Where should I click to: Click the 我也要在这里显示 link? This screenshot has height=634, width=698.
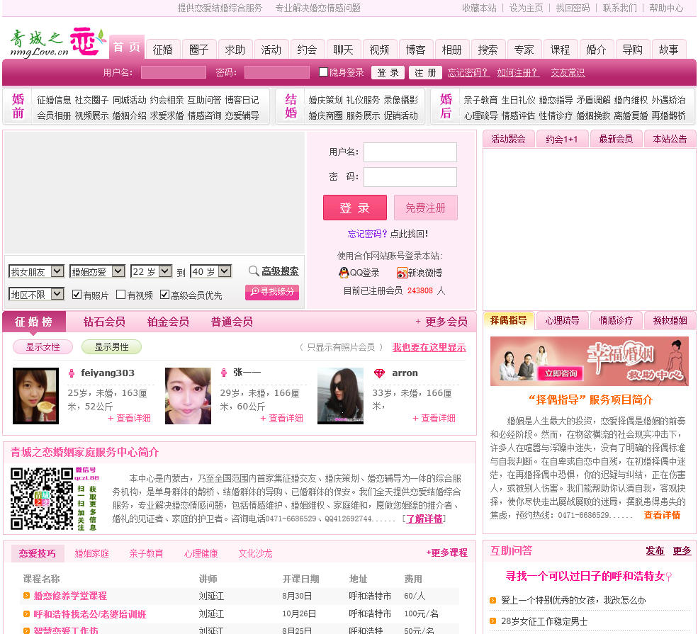[429, 348]
